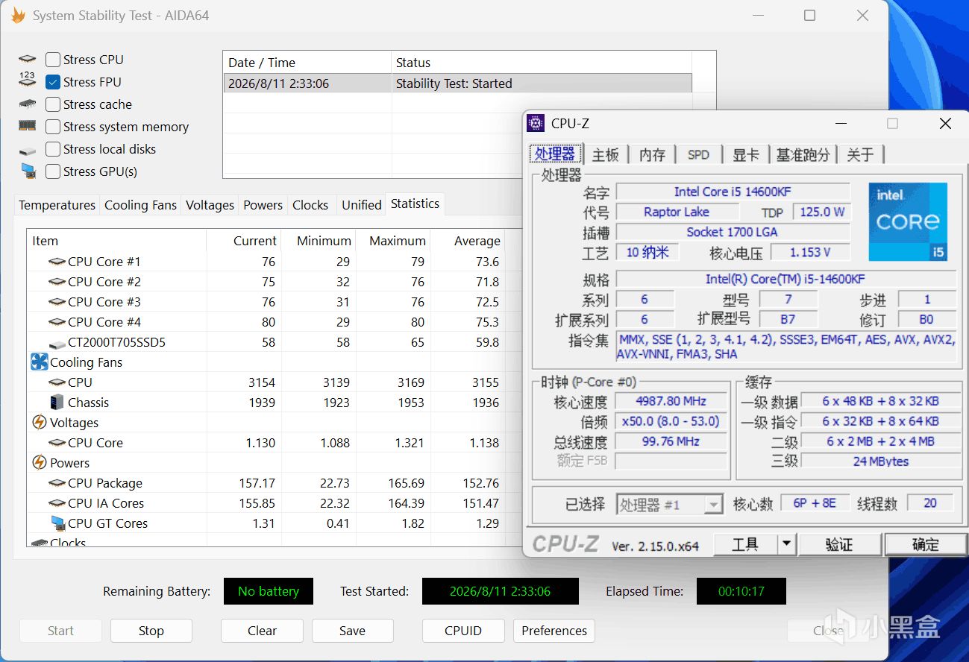
Task: Save the test results
Action: pyautogui.click(x=352, y=631)
